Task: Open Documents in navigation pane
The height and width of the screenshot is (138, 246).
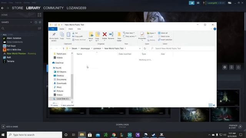Action: coord(60,79)
